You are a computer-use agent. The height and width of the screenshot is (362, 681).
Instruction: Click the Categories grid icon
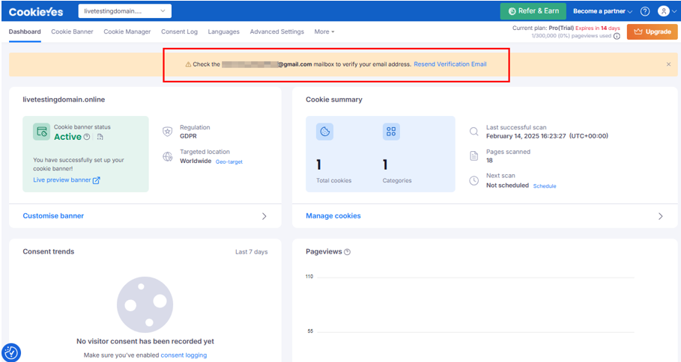pos(391,132)
